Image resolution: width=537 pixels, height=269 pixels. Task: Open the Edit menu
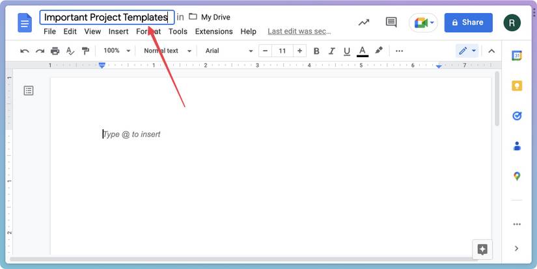click(70, 31)
